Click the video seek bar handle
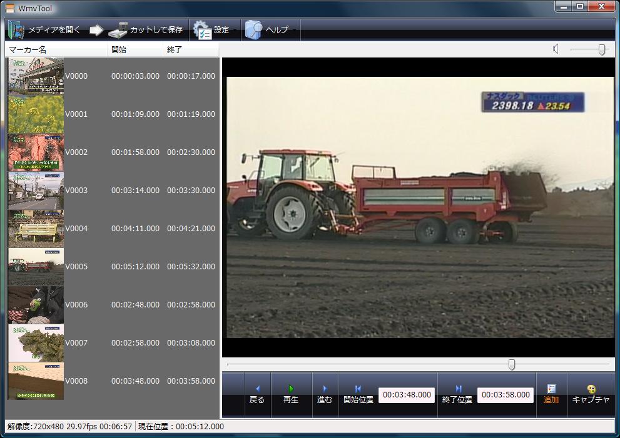The height and width of the screenshot is (438, 620). pyautogui.click(x=512, y=364)
